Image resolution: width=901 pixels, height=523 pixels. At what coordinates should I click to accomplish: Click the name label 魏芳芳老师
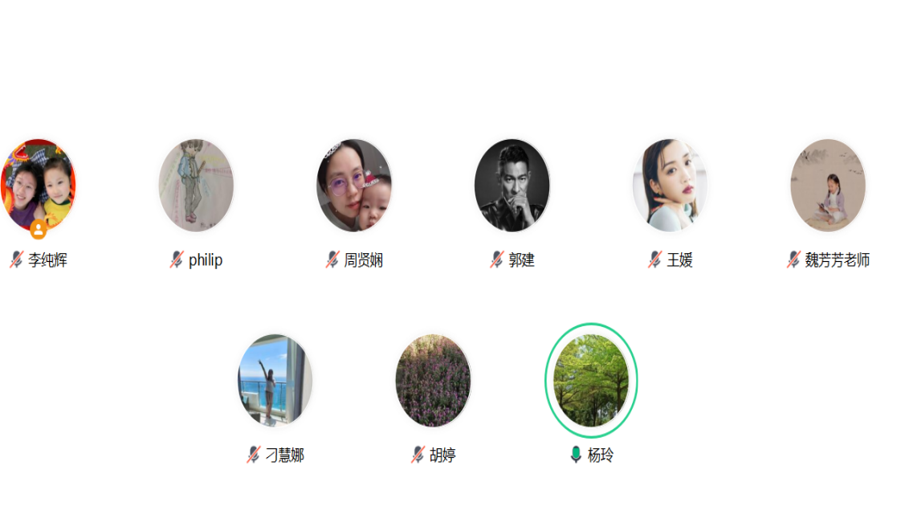[837, 259]
